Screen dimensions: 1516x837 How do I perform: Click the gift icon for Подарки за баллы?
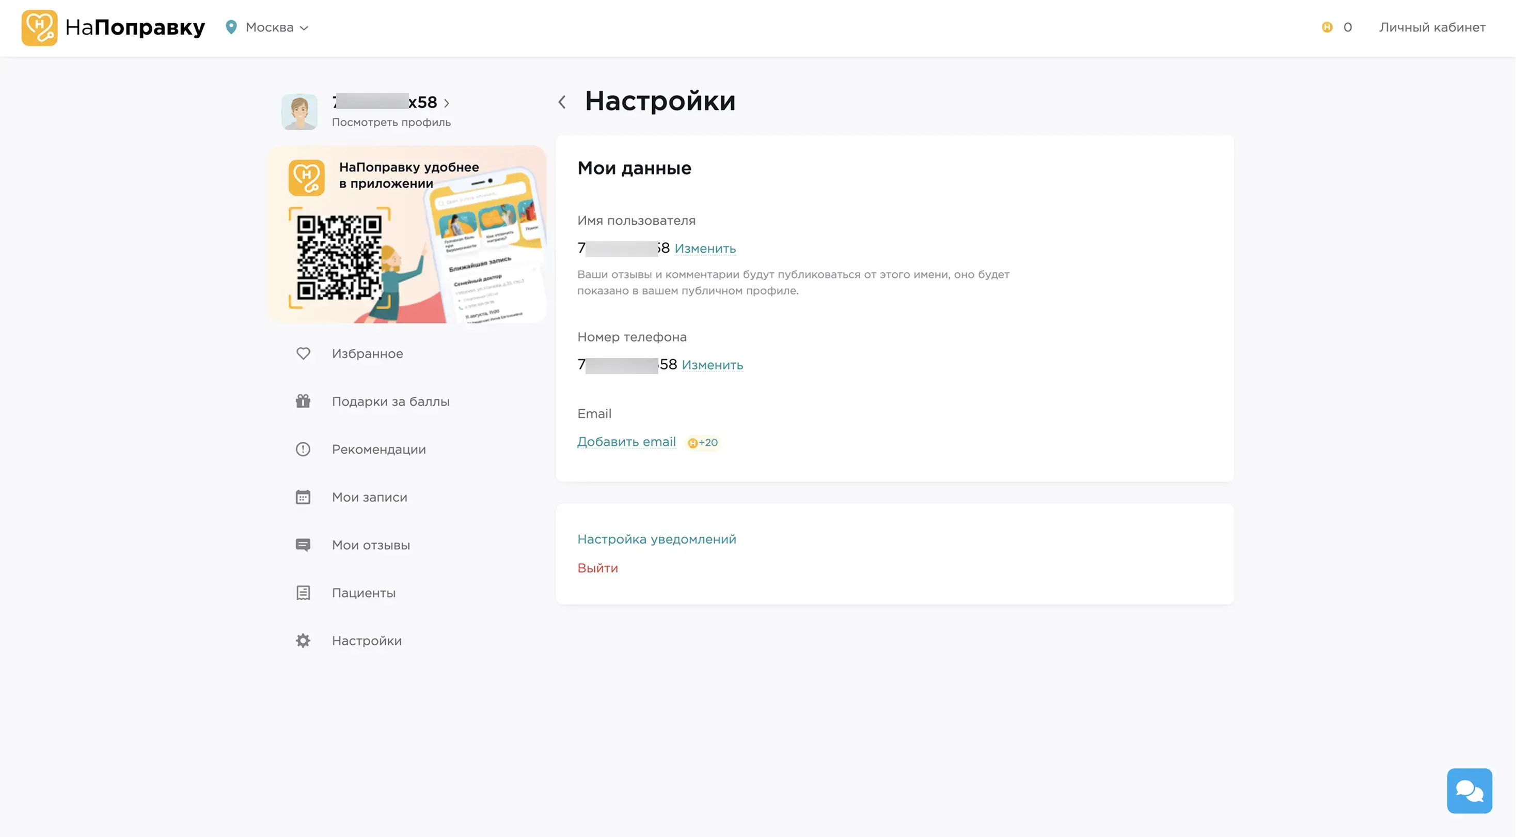point(303,401)
